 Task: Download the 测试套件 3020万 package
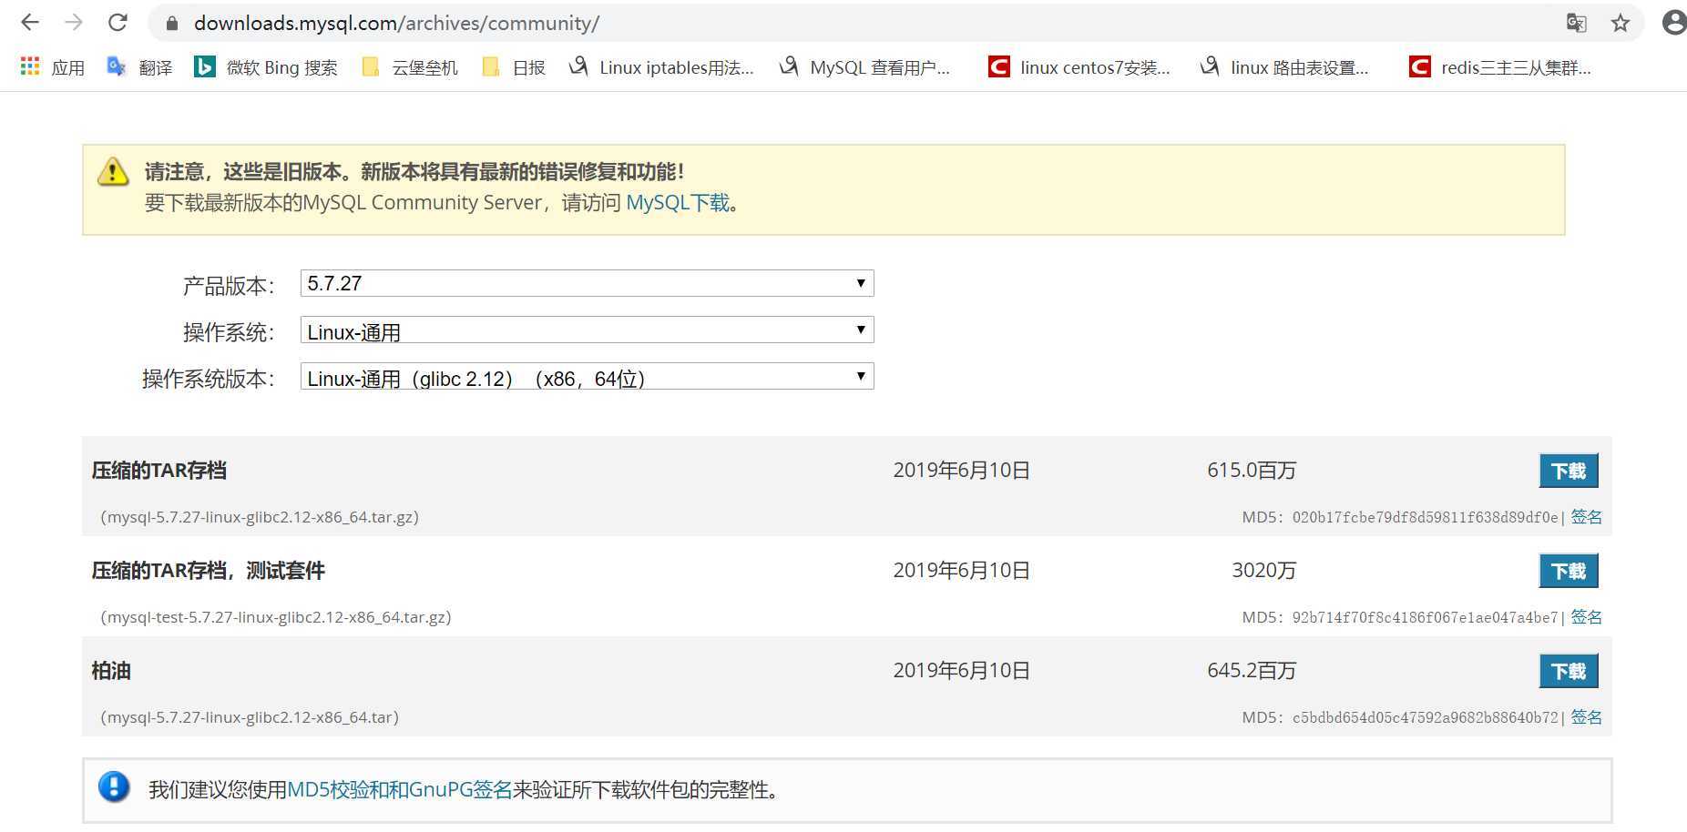[1569, 571]
